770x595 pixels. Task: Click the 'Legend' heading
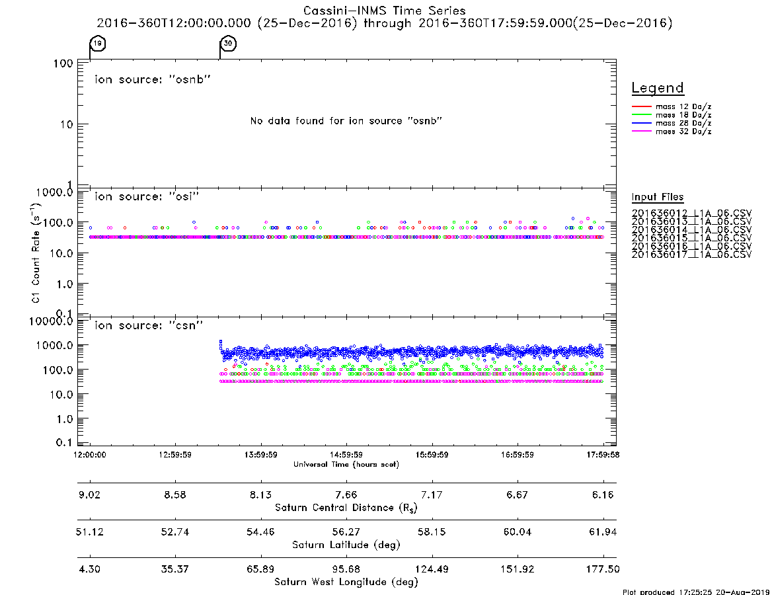(x=658, y=88)
